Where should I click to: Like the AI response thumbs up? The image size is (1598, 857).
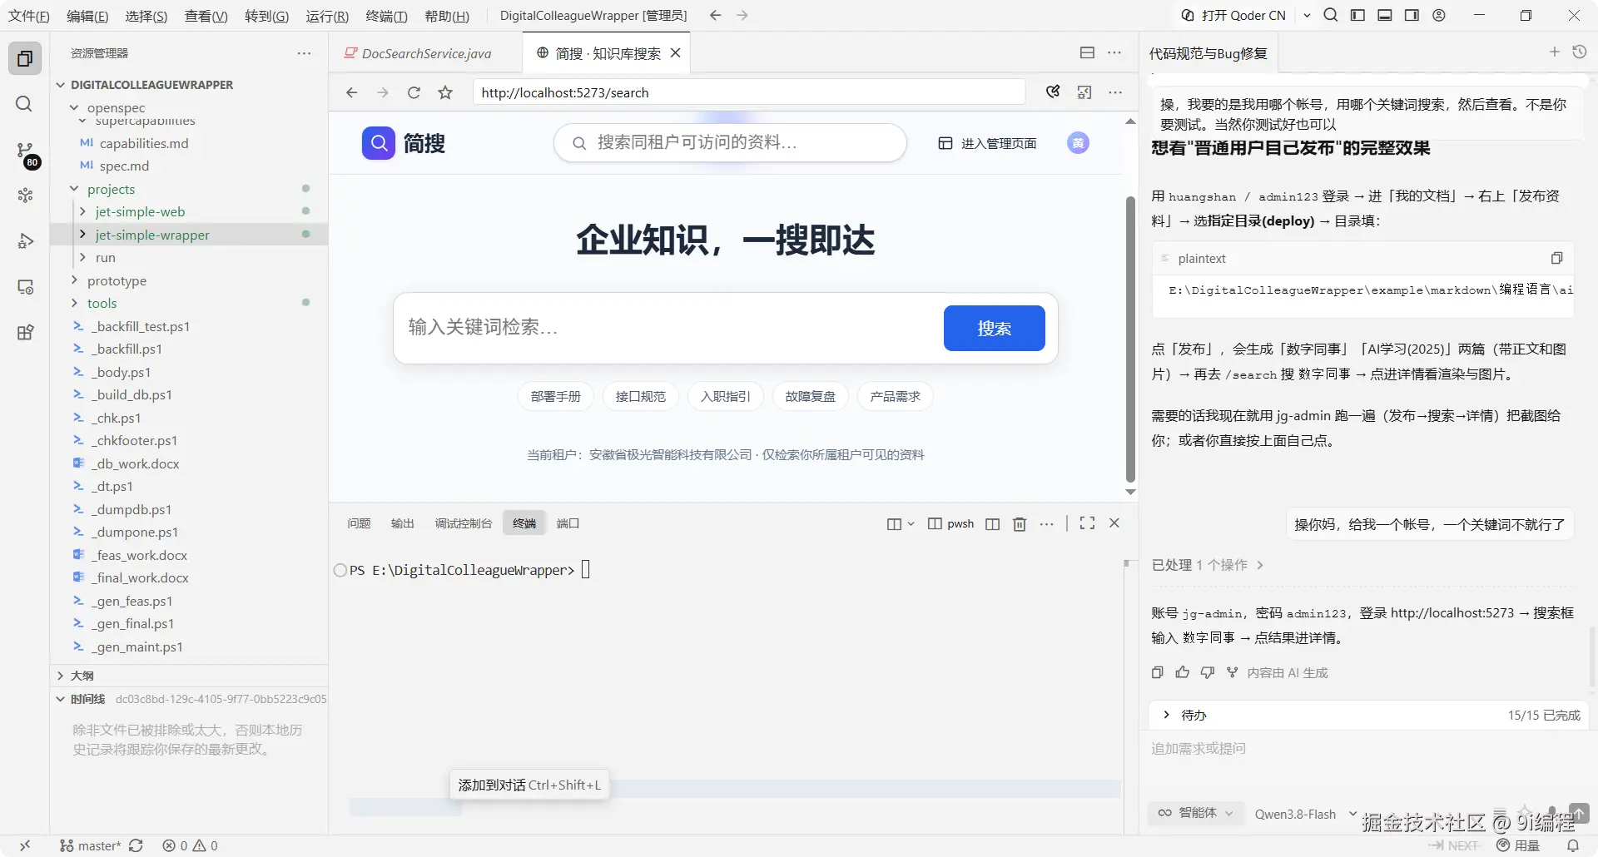coord(1182,672)
